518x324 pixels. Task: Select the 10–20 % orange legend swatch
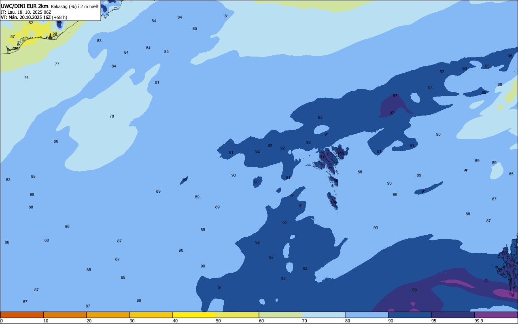tap(65, 315)
